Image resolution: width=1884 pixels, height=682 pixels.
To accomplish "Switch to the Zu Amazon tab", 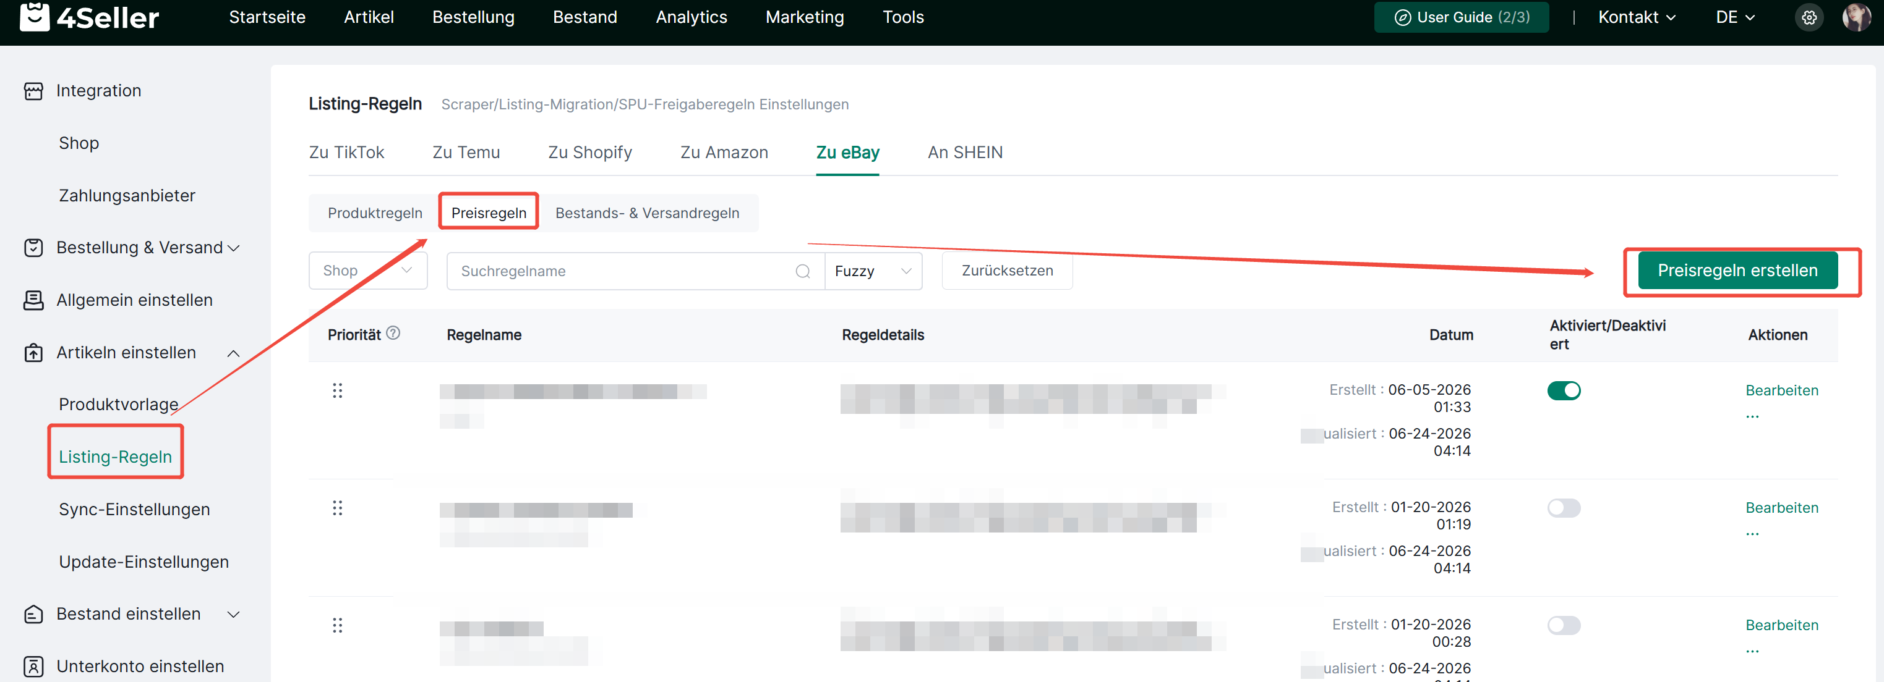I will click(724, 153).
